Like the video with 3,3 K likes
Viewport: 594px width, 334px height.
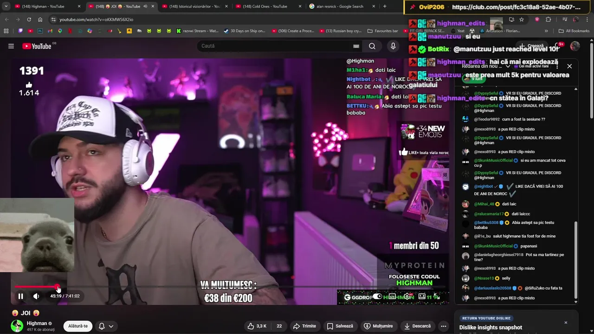pyautogui.click(x=257, y=326)
